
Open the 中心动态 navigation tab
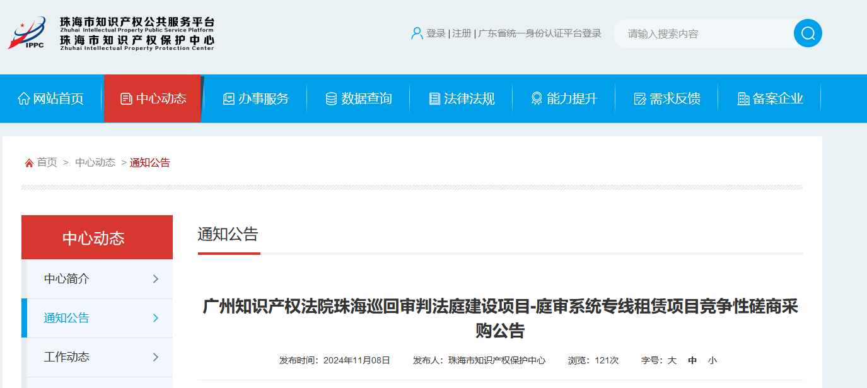pos(153,98)
